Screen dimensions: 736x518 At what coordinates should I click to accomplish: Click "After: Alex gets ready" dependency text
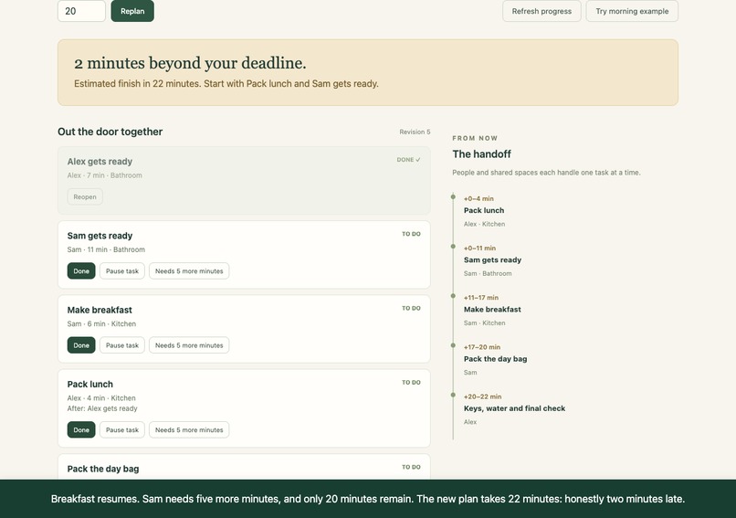[x=102, y=408]
